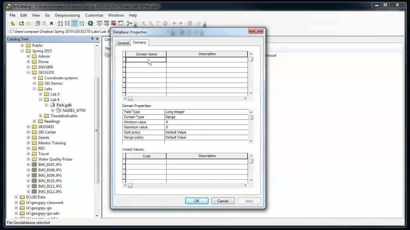410x230 pixels.
Task: Select U:\geogrpy-classwork folder connection
Action: (x=45, y=203)
